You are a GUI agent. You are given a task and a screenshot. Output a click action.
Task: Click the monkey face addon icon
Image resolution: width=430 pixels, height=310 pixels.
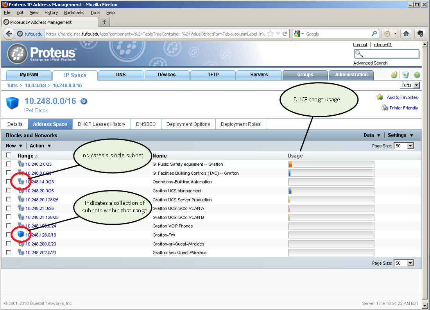[387, 34]
